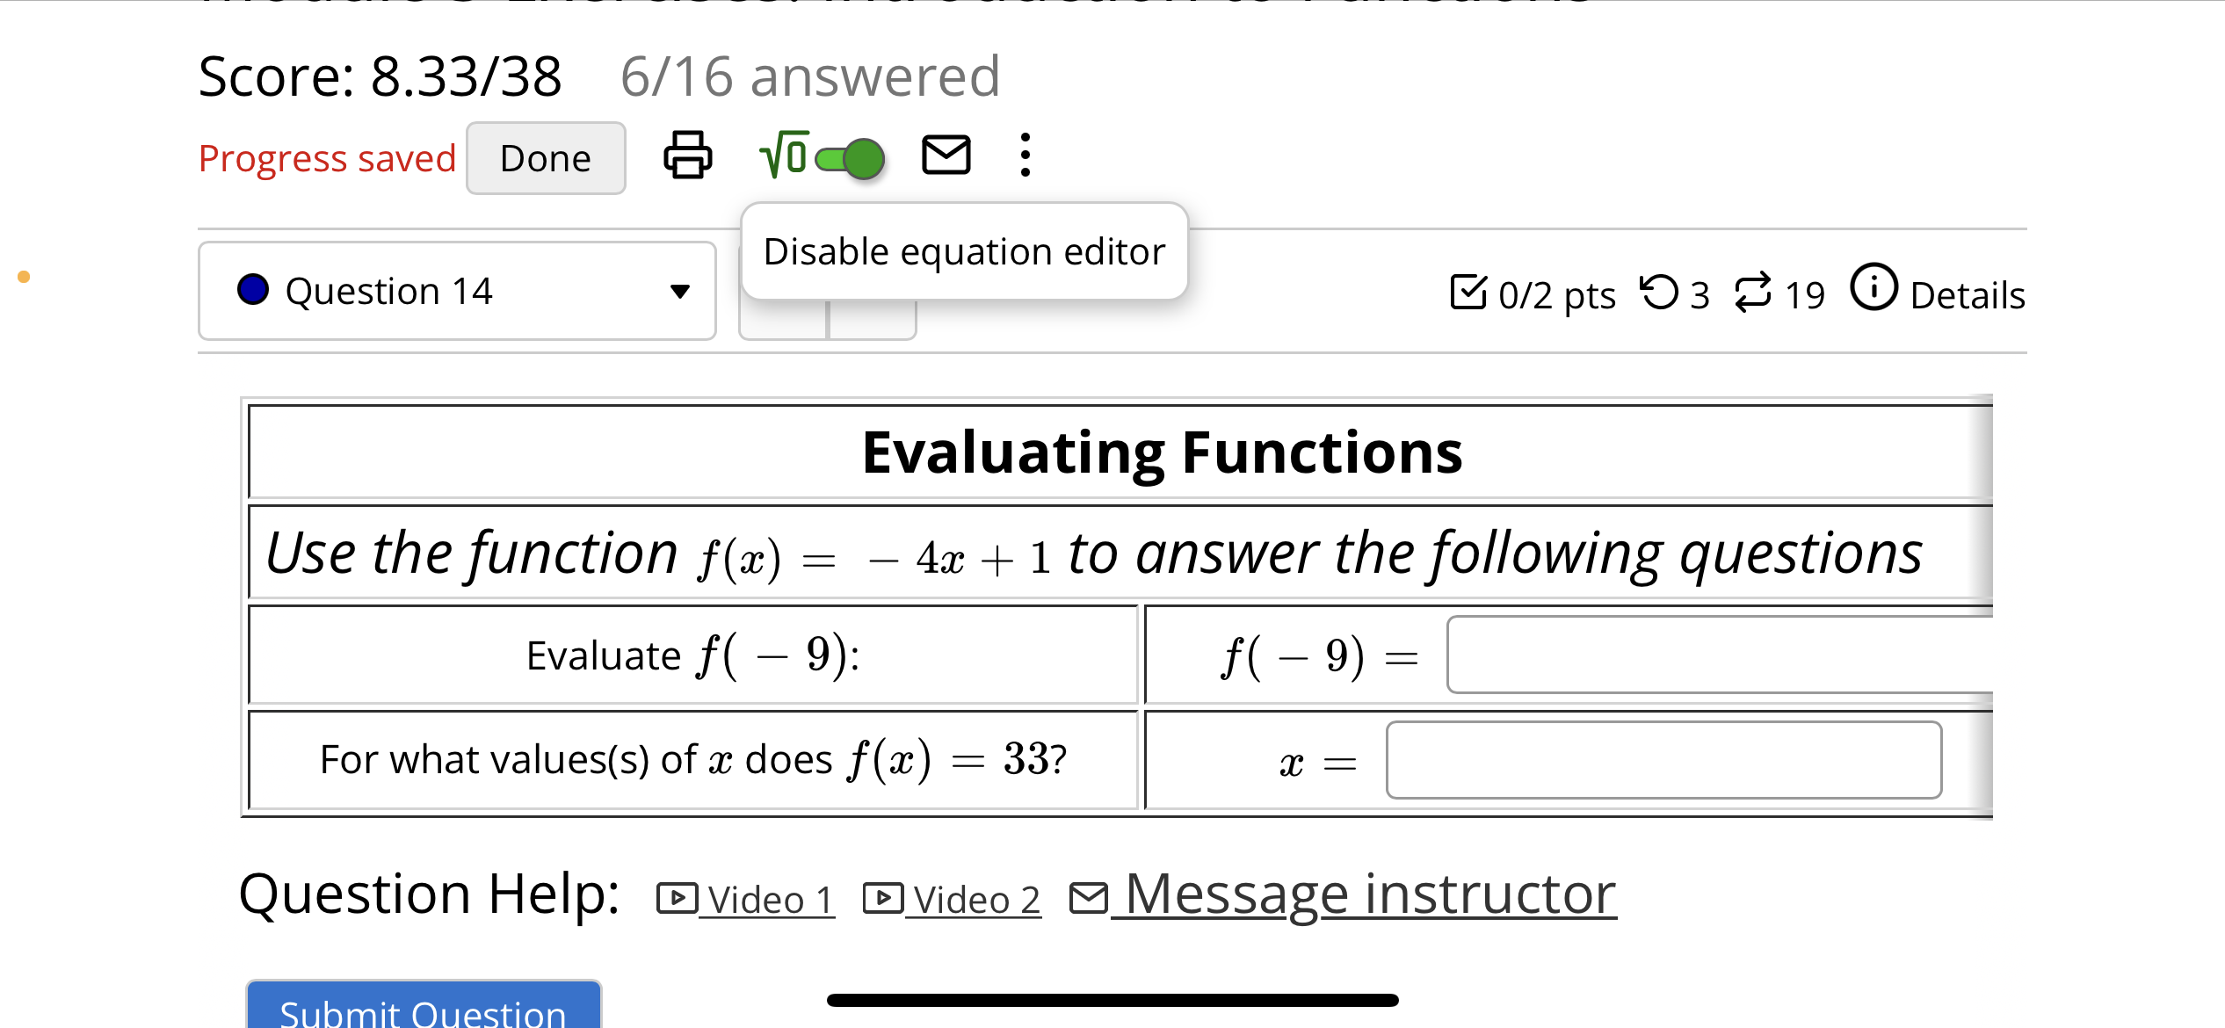Open the three-dot overflow menu
This screenshot has width=2225, height=1028.
[1025, 156]
